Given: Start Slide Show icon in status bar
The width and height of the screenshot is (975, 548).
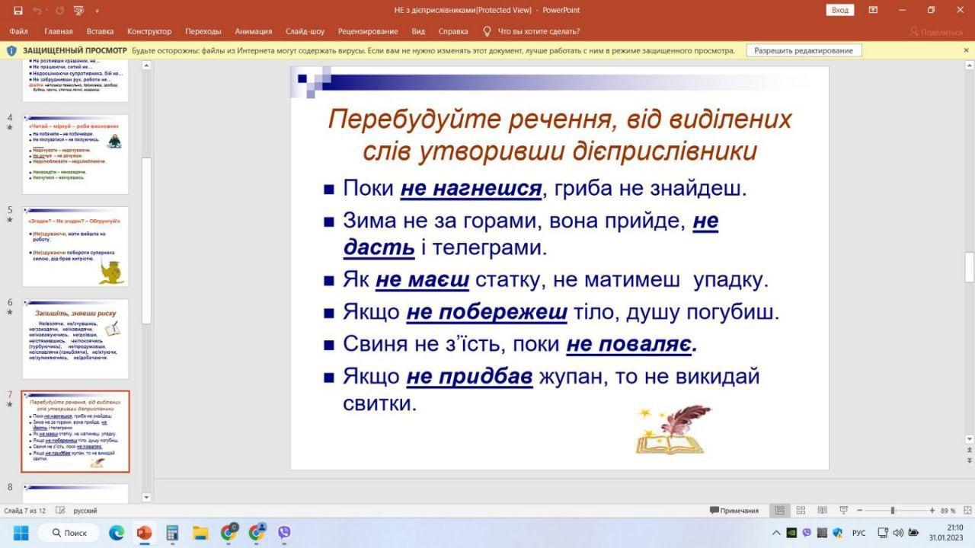Looking at the screenshot, I should coord(843,511).
